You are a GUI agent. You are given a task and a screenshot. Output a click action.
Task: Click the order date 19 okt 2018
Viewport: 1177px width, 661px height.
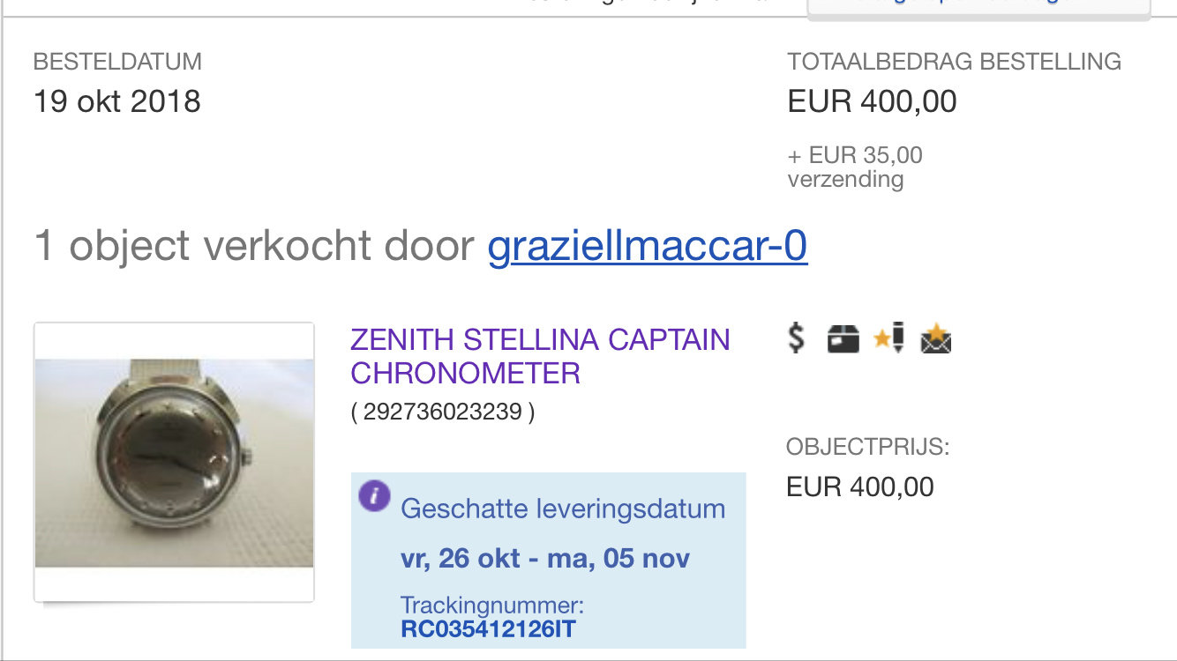pos(117,101)
